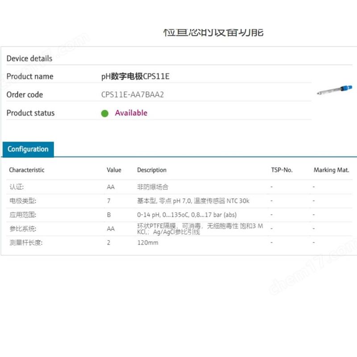Click the TSP-No. column header
Viewport: 357px width, 357px height.
click(x=282, y=170)
